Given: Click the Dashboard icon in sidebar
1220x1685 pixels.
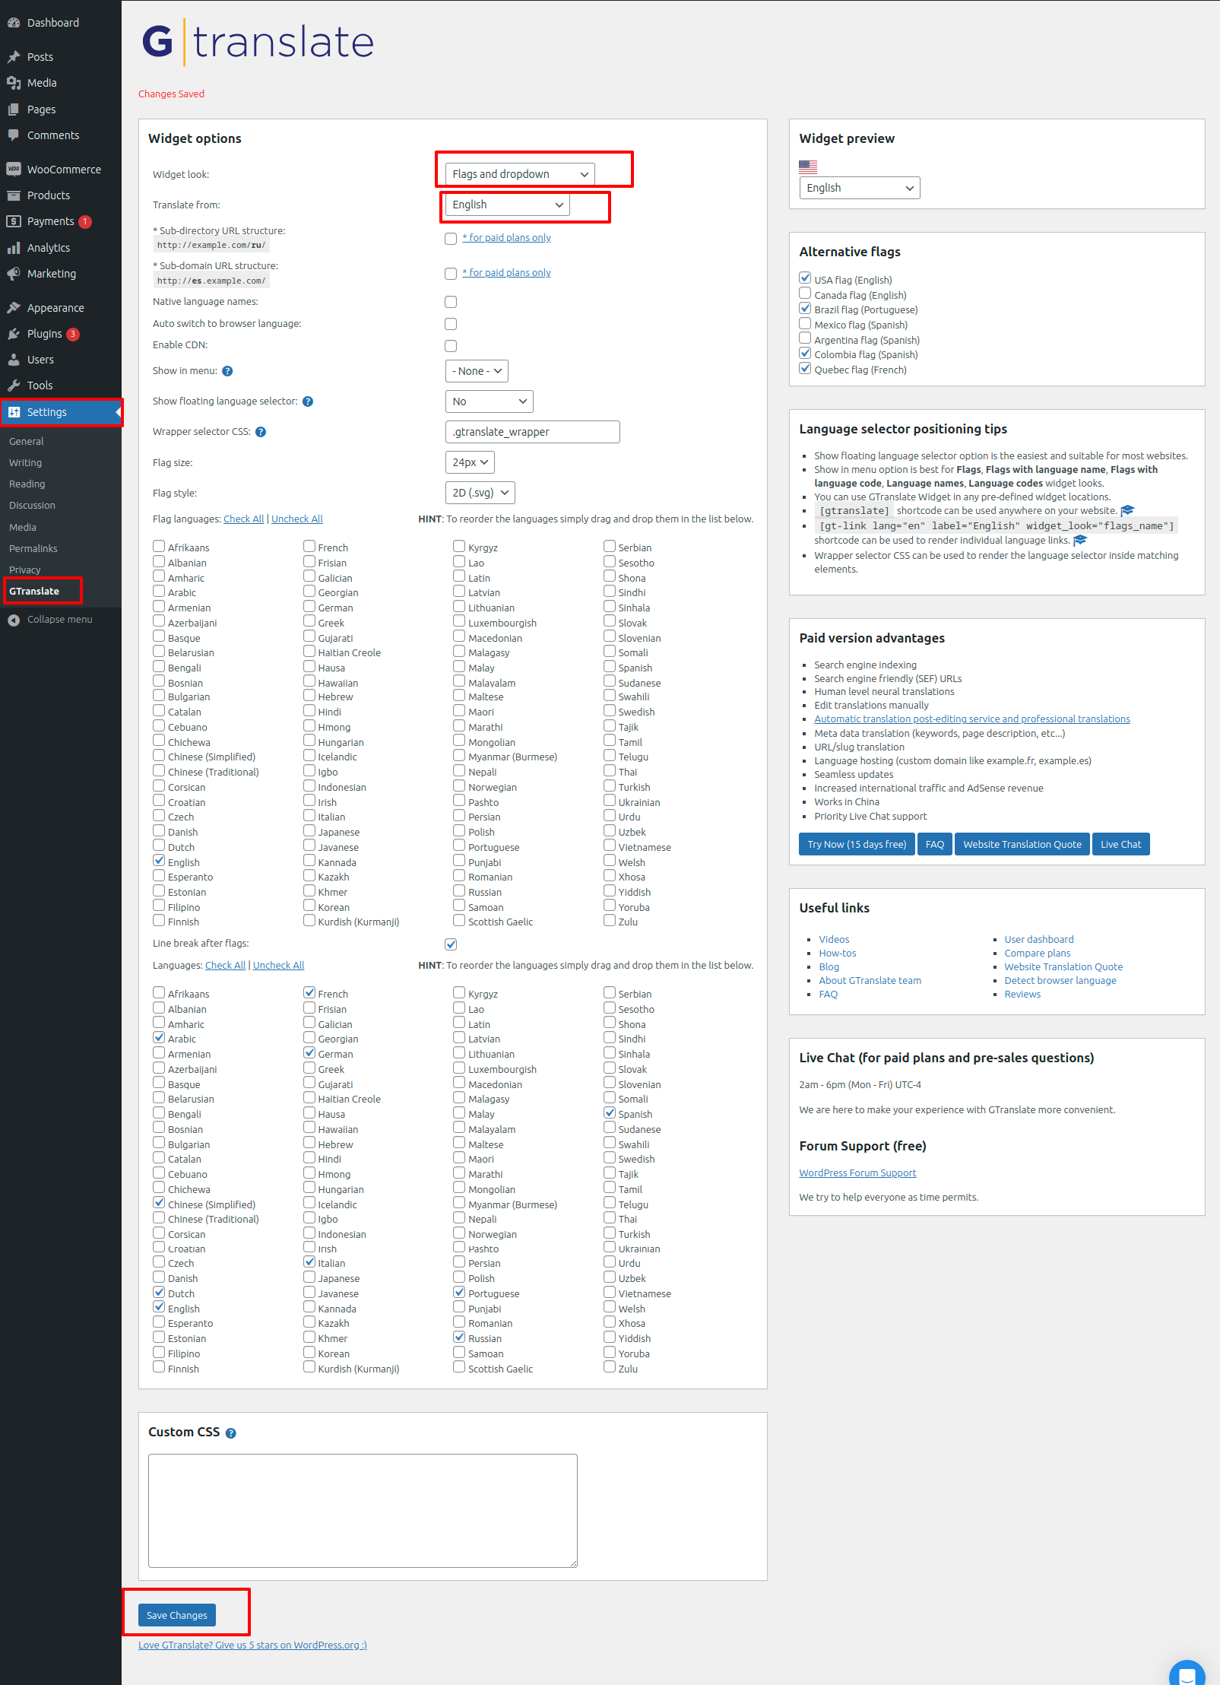Looking at the screenshot, I should 14,23.
